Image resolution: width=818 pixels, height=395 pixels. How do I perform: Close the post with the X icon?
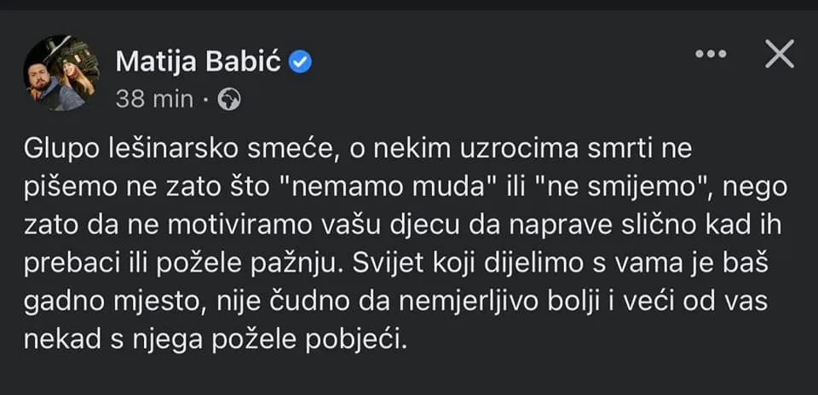click(x=780, y=54)
